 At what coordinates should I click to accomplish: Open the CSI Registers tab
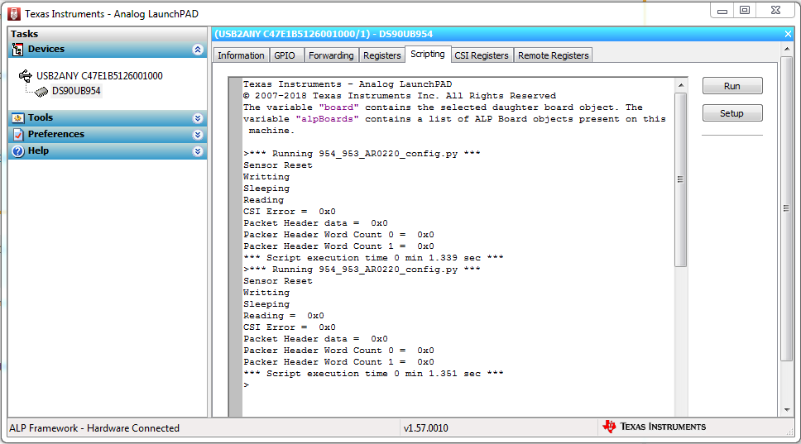pos(482,55)
